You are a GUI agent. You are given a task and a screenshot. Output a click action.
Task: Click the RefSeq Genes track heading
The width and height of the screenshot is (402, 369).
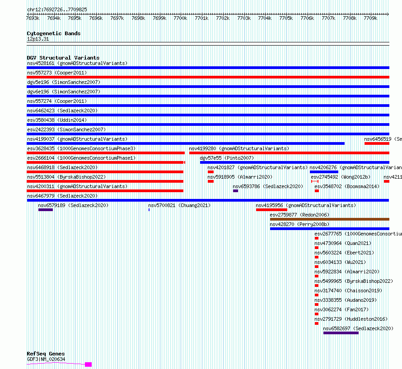point(46,354)
